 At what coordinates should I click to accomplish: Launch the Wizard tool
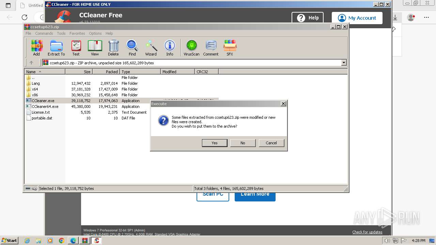[151, 48]
